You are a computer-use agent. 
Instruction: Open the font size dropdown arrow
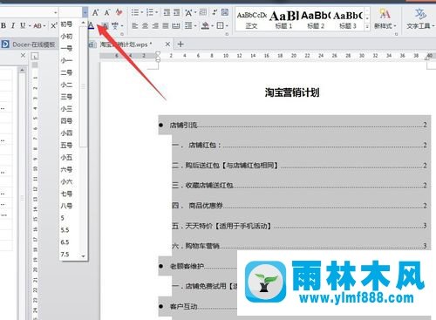click(x=85, y=12)
